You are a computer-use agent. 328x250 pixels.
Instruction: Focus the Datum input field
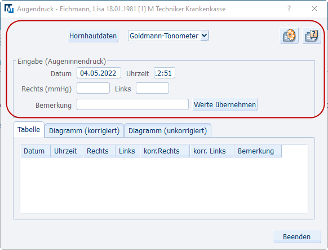point(99,73)
